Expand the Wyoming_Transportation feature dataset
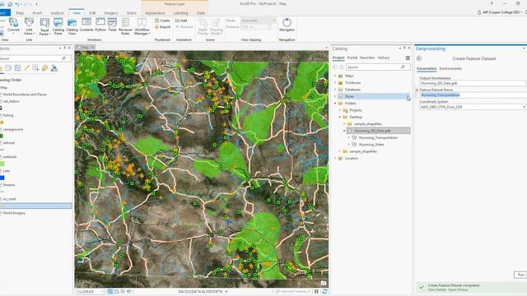The image size is (527, 296). point(349,137)
